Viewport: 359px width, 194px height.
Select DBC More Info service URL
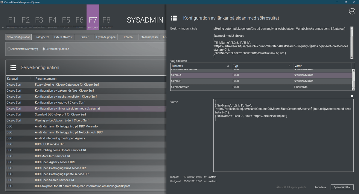tap(86, 156)
